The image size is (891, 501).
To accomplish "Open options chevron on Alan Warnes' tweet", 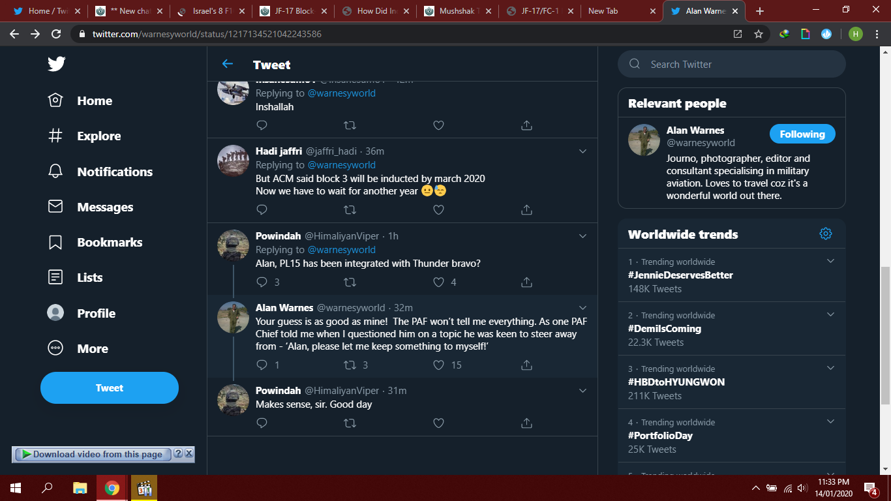I will 583,308.
